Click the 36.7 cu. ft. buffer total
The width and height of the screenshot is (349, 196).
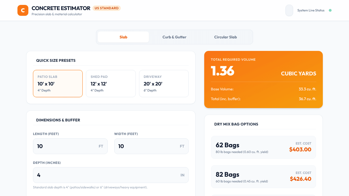tap(308, 99)
